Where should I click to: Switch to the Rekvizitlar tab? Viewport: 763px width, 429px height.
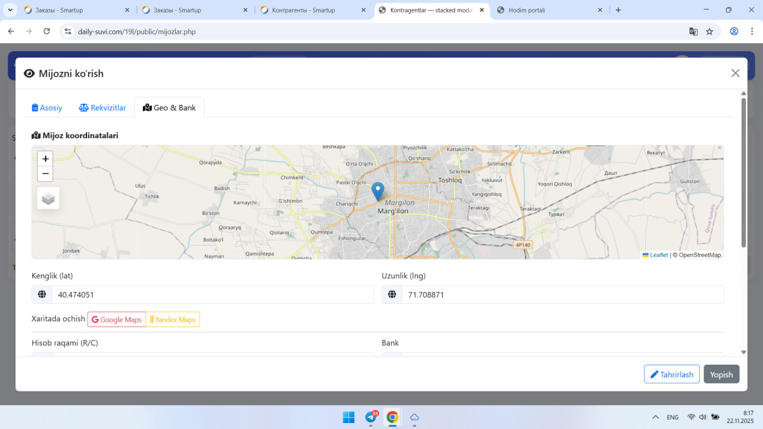point(103,108)
